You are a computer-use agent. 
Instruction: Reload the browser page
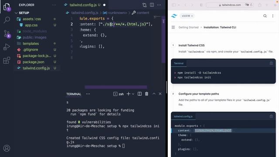pyautogui.click(x=251, y=5)
